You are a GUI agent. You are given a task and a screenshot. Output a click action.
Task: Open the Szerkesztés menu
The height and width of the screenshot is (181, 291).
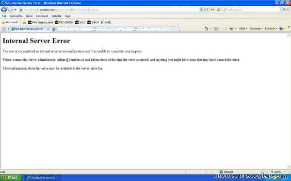pyautogui.click(x=16, y=16)
